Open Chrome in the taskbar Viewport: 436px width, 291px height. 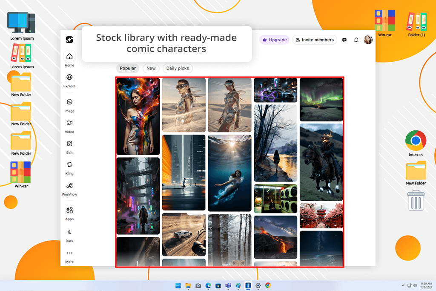click(x=268, y=285)
